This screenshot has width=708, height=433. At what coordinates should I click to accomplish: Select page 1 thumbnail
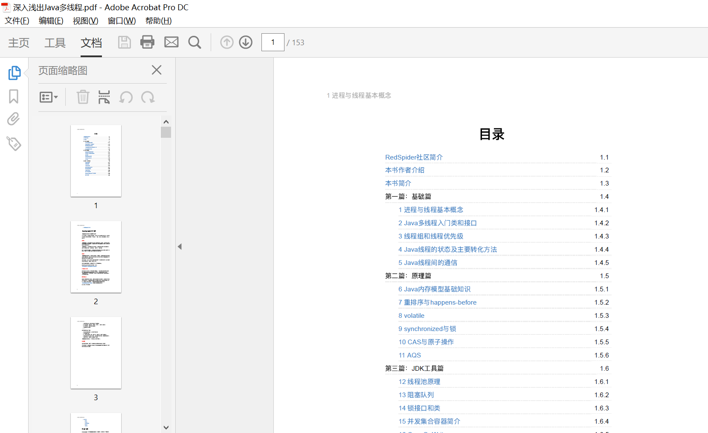96,161
